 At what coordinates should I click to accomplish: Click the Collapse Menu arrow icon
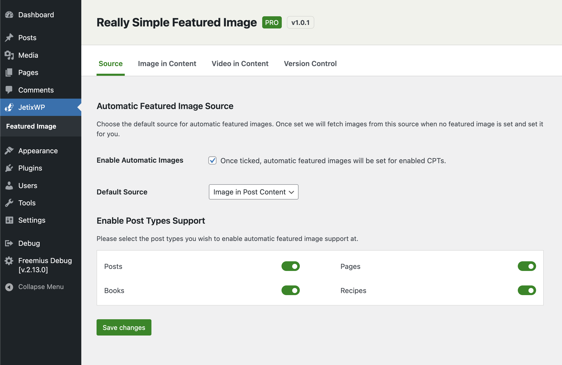(9, 287)
